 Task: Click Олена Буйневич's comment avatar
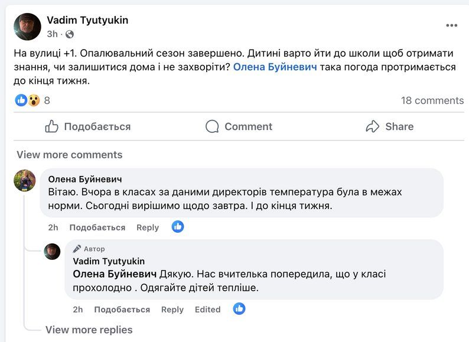25,180
